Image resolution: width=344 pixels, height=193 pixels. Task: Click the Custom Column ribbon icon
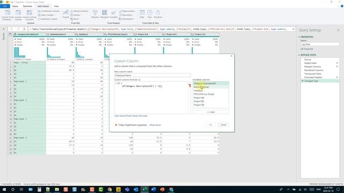[x=18, y=15]
